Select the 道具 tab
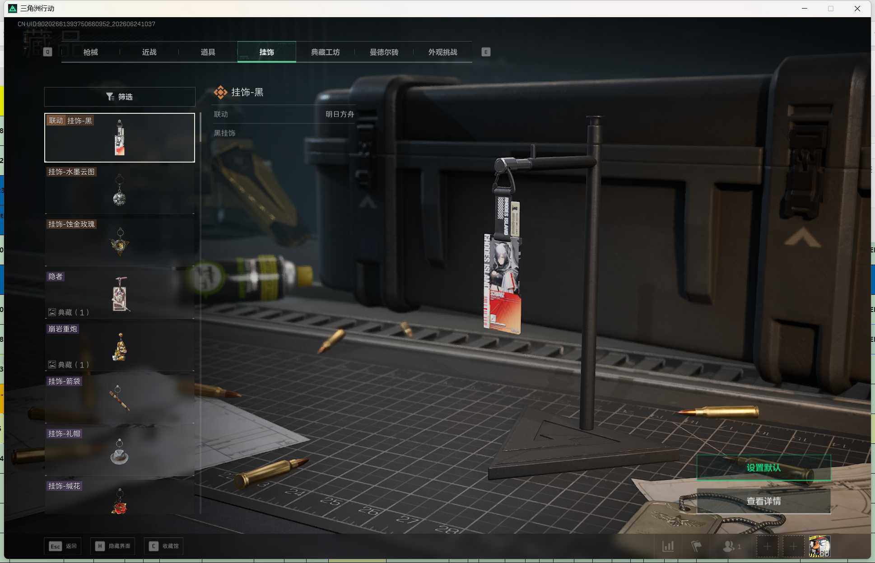 coord(208,52)
